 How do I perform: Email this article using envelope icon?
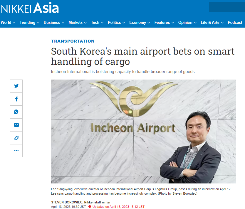coord(16,125)
